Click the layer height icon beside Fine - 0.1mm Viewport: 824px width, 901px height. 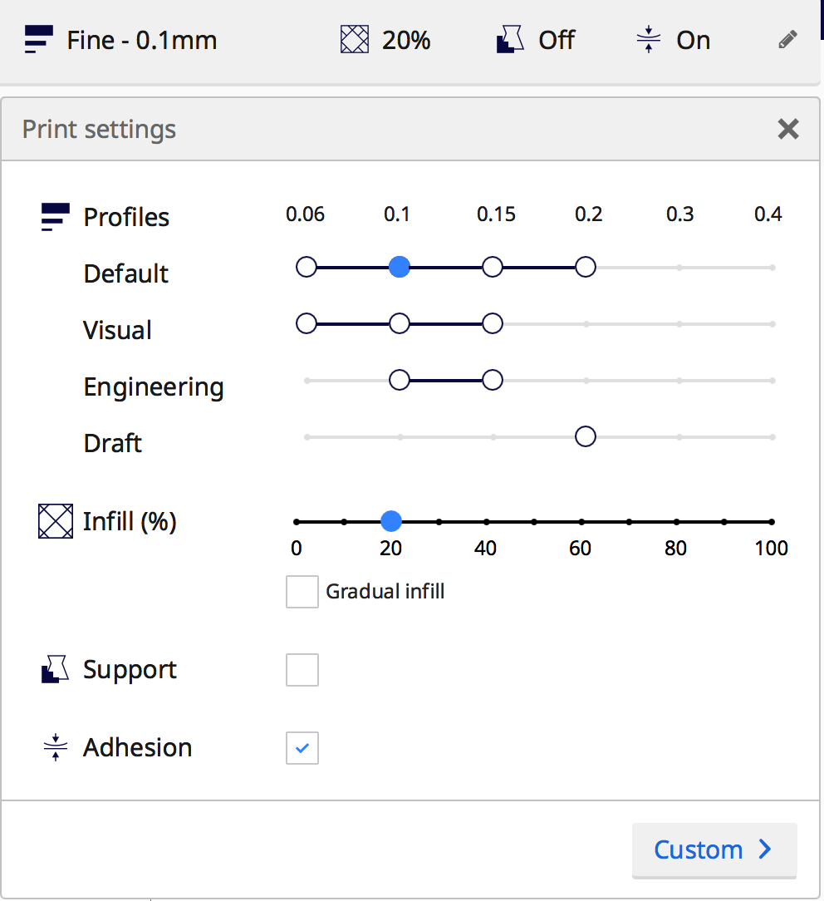pyautogui.click(x=38, y=40)
